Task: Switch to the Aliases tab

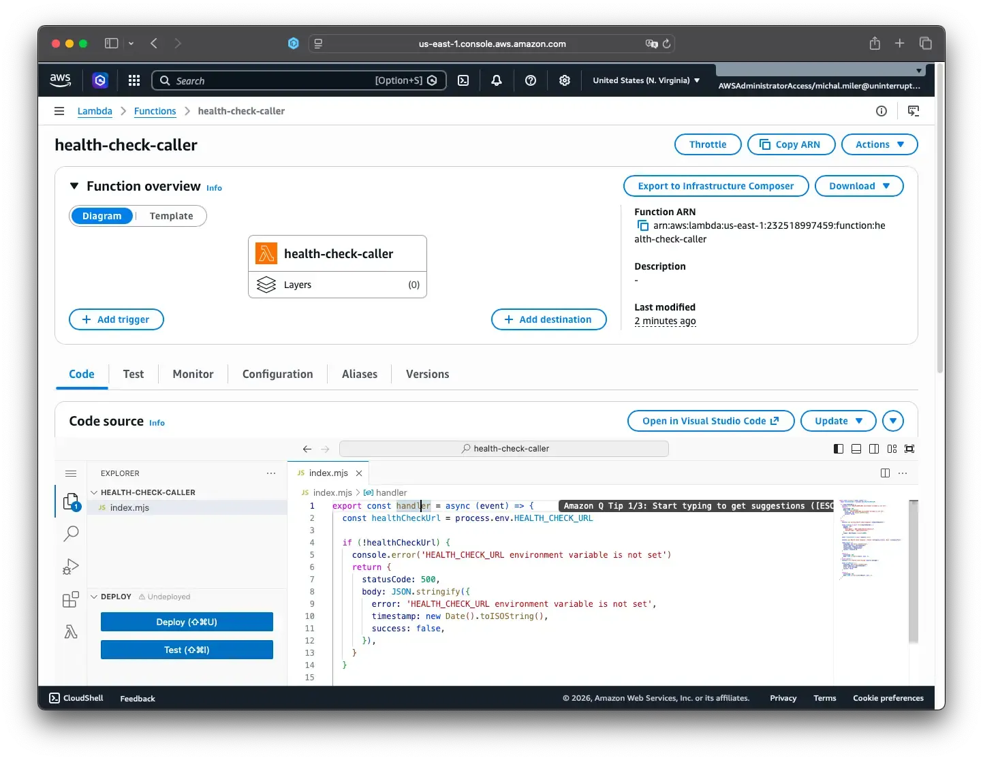Action: point(360,374)
